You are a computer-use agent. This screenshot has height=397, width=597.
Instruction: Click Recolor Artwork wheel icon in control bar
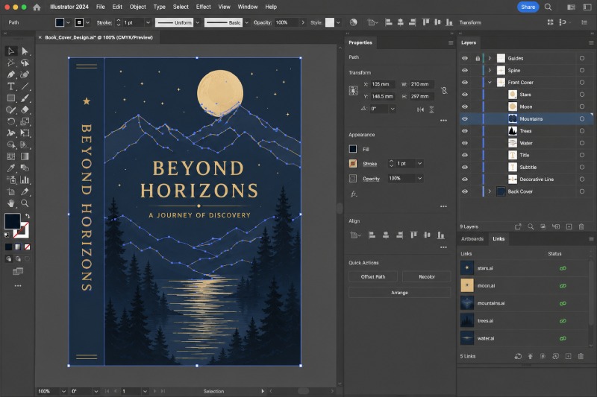[x=353, y=22]
